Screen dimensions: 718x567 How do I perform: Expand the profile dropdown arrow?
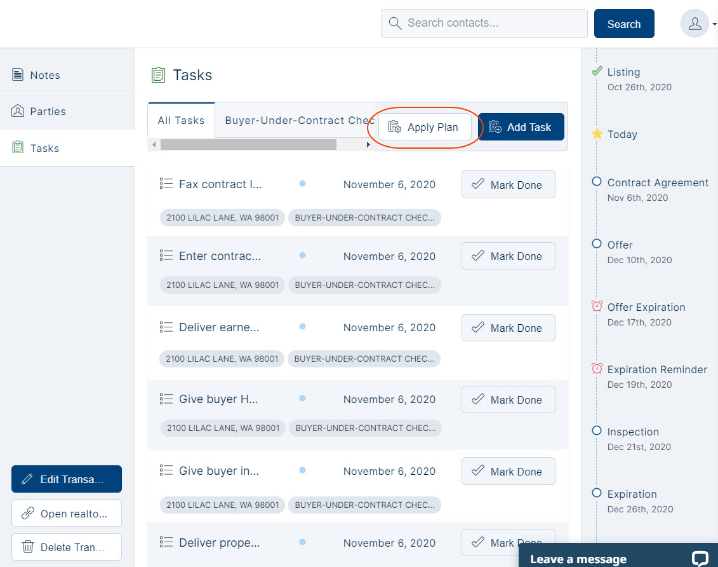point(714,24)
